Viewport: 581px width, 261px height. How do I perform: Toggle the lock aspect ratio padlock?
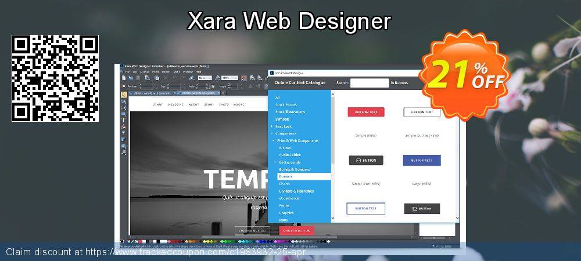pos(213,86)
